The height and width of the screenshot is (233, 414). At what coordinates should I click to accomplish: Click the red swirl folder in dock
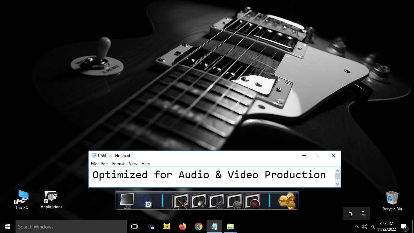coord(252,201)
